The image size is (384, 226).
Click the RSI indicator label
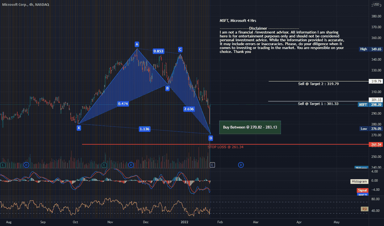[x=365, y=209]
